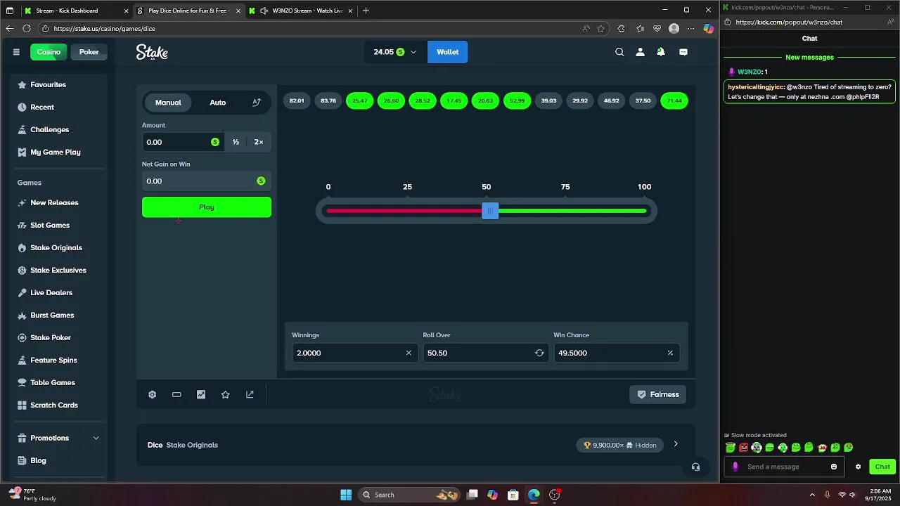Open the weather widget on the taskbar
The height and width of the screenshot is (506, 900).
pyautogui.click(x=31, y=495)
